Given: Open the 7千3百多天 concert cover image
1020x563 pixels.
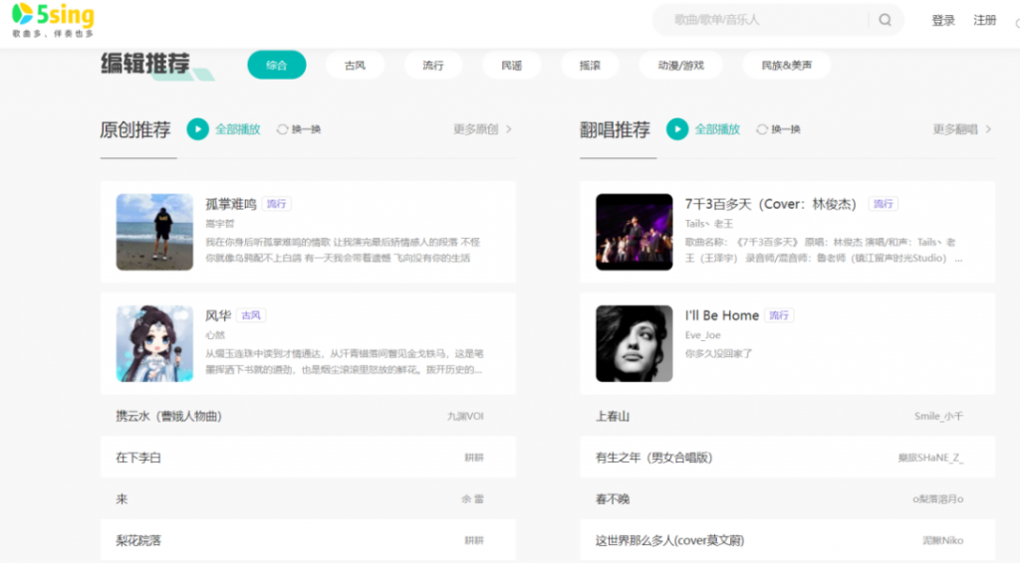Looking at the screenshot, I should (634, 232).
